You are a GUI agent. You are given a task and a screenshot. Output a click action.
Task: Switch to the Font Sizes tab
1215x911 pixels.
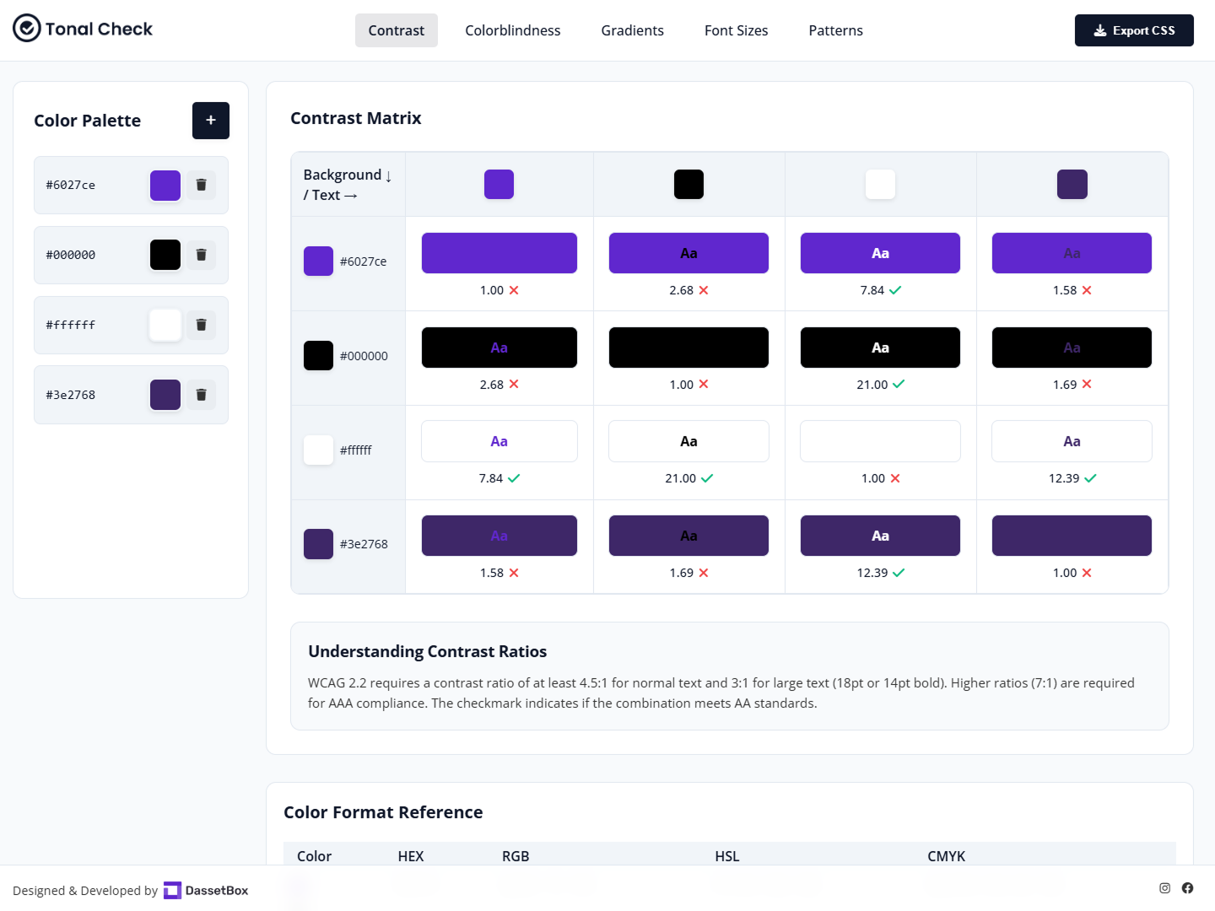pyautogui.click(x=736, y=30)
